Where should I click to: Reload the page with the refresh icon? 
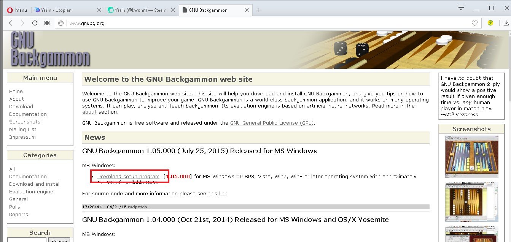[x=35, y=23]
